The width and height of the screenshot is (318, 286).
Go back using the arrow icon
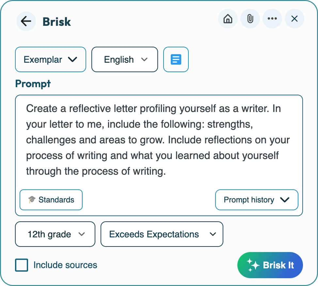tap(26, 21)
